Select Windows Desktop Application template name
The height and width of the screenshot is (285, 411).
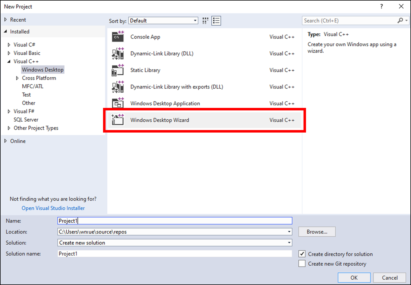pos(165,103)
